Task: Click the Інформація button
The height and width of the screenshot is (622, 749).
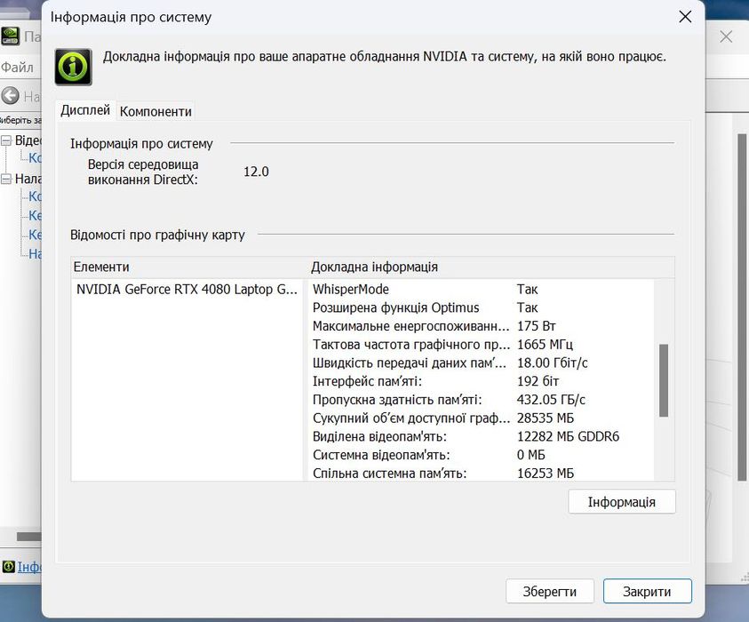Action: [622, 502]
